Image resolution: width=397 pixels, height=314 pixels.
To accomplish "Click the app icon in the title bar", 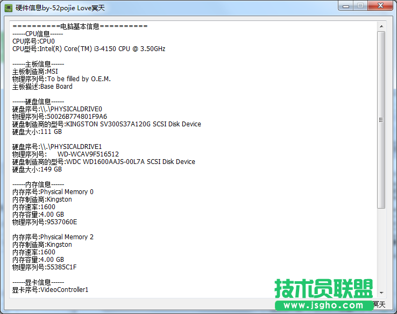I will [8, 7].
